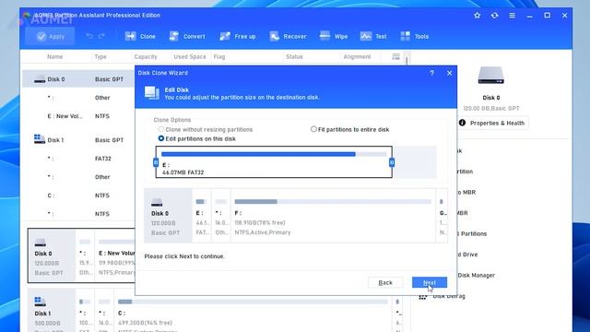Viewport: 590px width, 332px height.
Task: Click the Used Space column header
Action: tap(190, 57)
